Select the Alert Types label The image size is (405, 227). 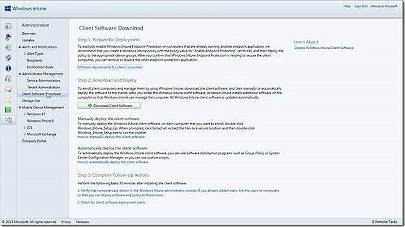(x=35, y=54)
